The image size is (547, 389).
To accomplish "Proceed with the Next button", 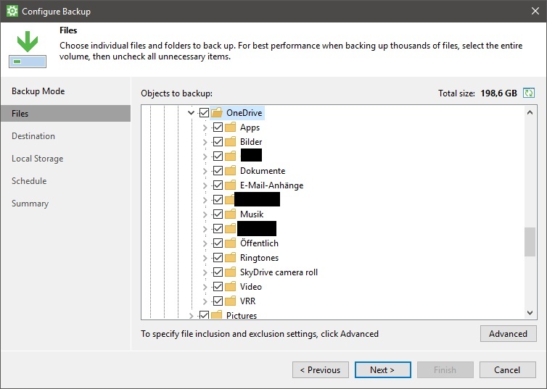I will tap(383, 370).
